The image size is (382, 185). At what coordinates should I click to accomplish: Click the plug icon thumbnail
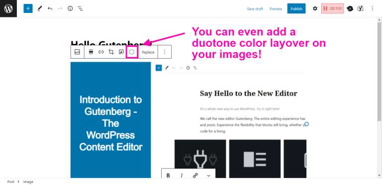(200, 159)
